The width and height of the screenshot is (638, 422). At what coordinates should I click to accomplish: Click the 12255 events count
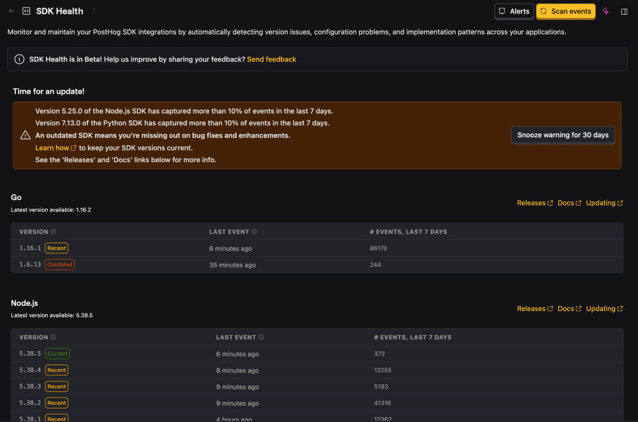(x=382, y=370)
